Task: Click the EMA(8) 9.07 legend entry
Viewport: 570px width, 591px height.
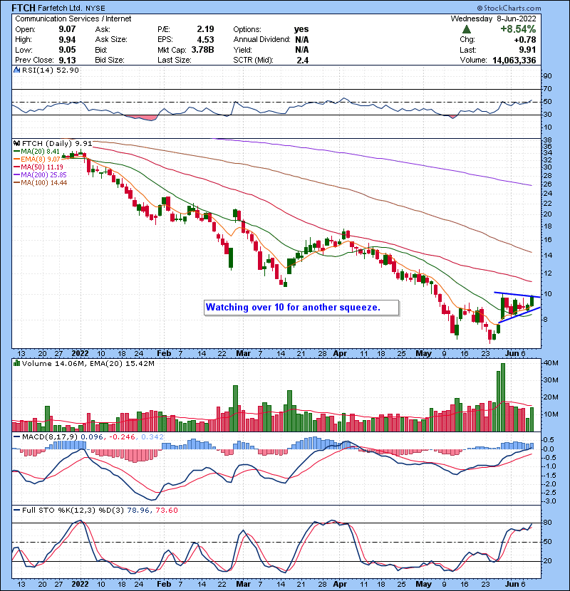Action: (x=36, y=159)
